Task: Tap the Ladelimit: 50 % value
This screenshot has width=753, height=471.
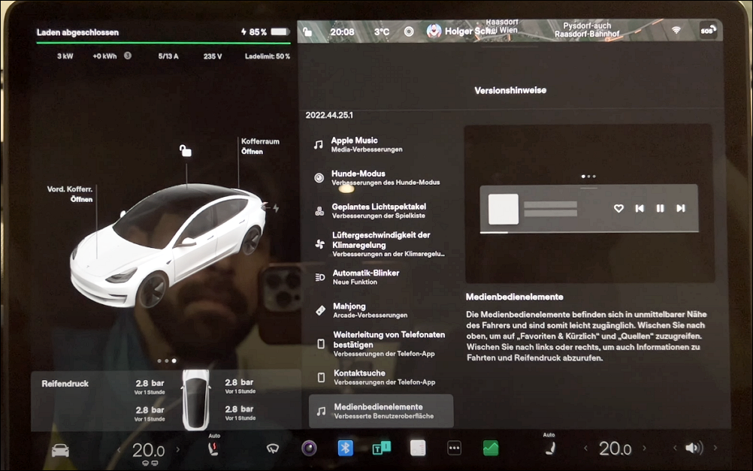Action: pyautogui.click(x=268, y=56)
